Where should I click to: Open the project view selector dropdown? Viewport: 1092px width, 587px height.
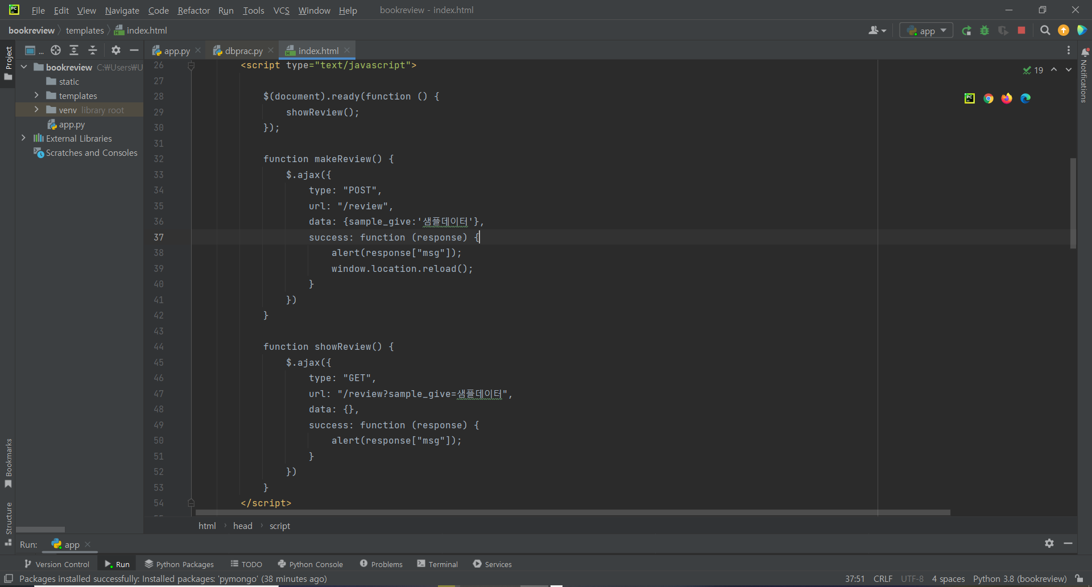point(34,51)
